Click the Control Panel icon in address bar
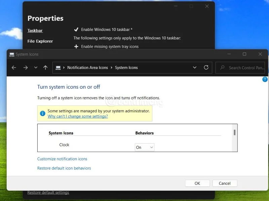 pos(58,68)
